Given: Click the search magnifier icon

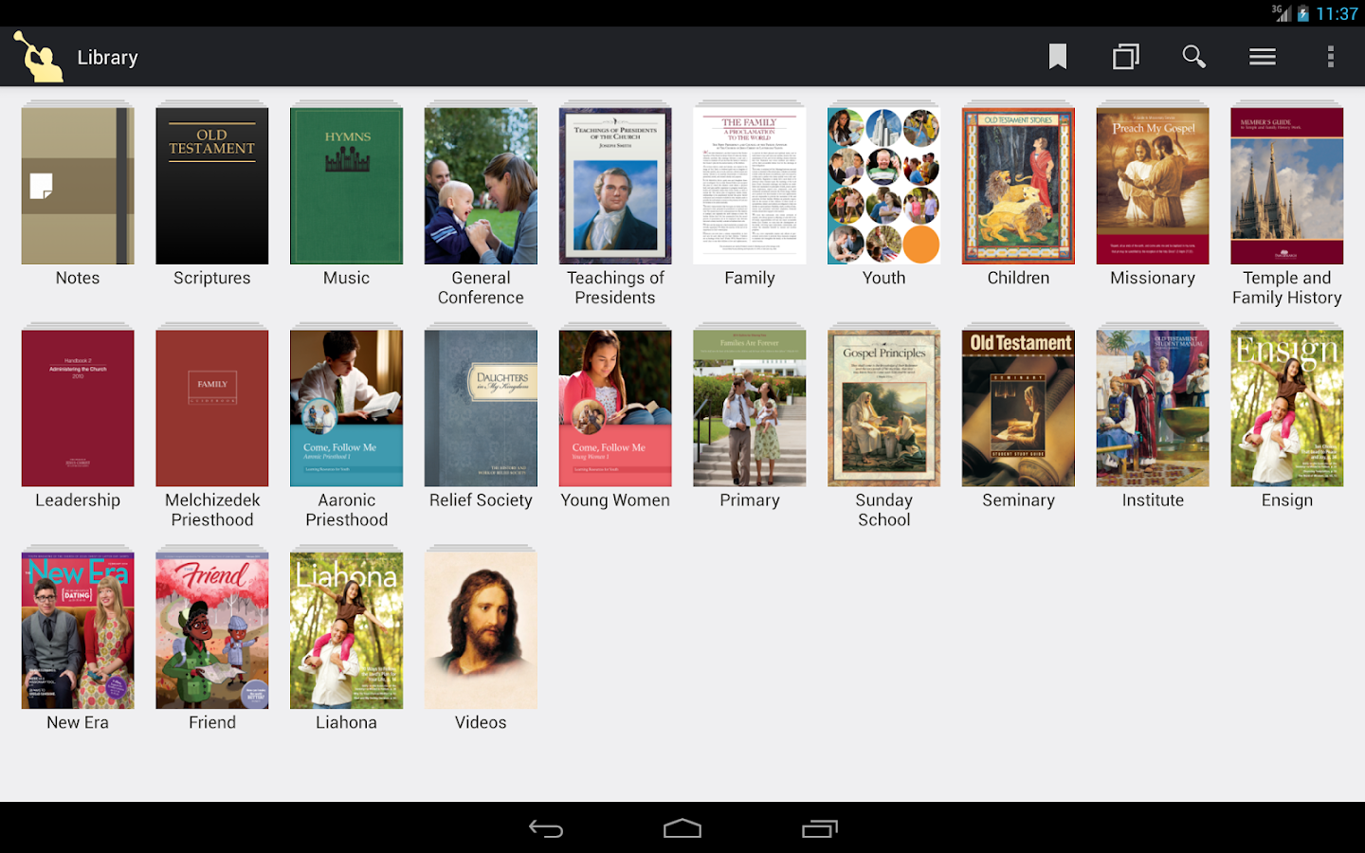Looking at the screenshot, I should click(x=1194, y=57).
